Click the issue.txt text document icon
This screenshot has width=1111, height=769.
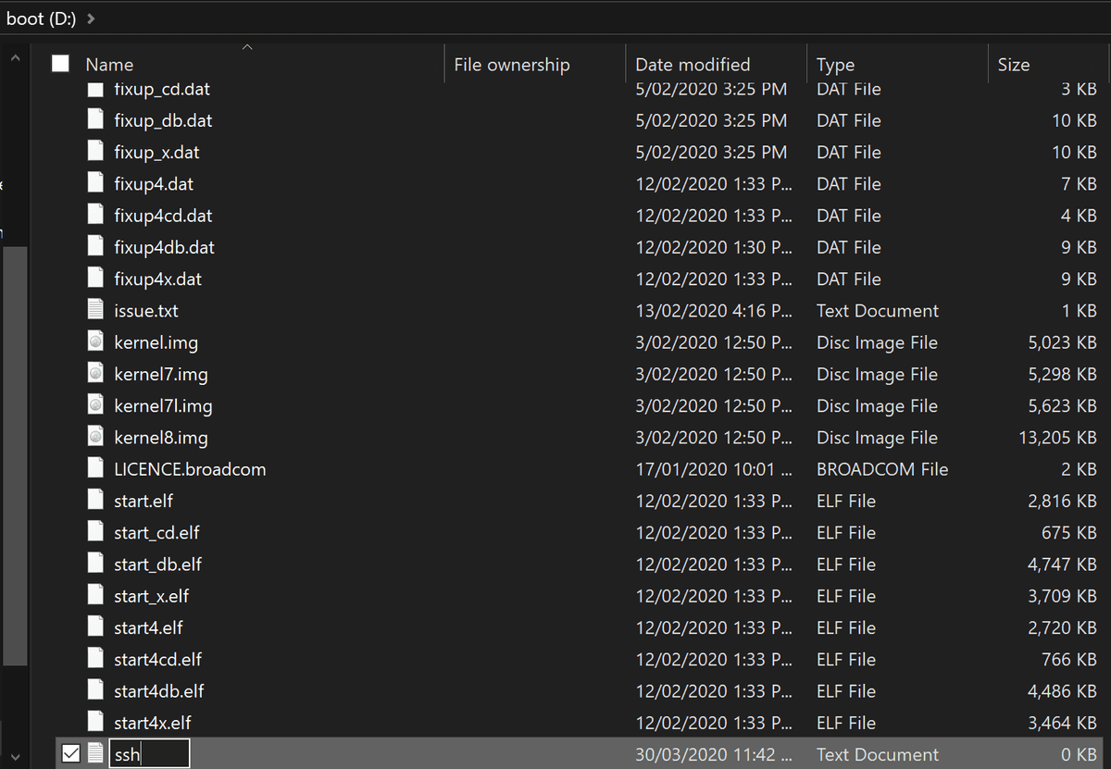point(94,311)
